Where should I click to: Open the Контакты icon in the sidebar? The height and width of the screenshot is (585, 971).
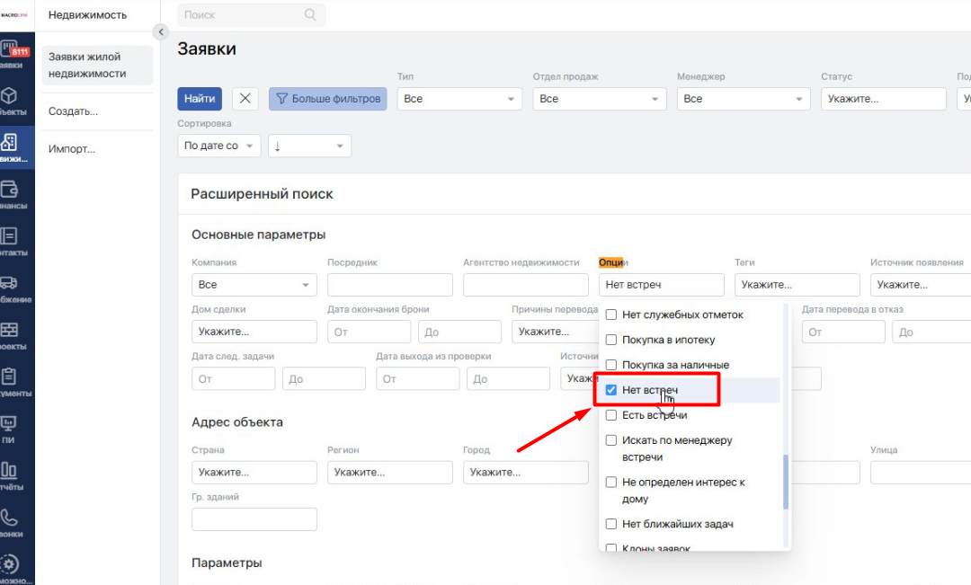pos(10,241)
